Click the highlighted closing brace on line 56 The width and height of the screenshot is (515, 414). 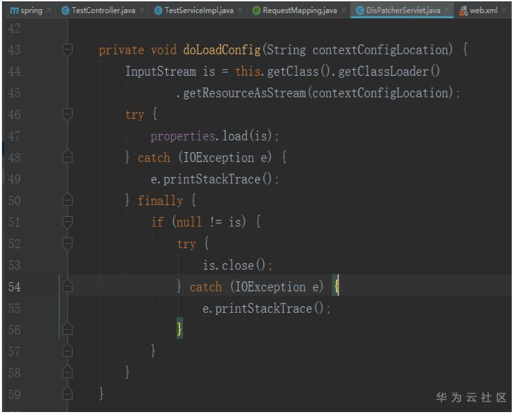click(x=179, y=328)
